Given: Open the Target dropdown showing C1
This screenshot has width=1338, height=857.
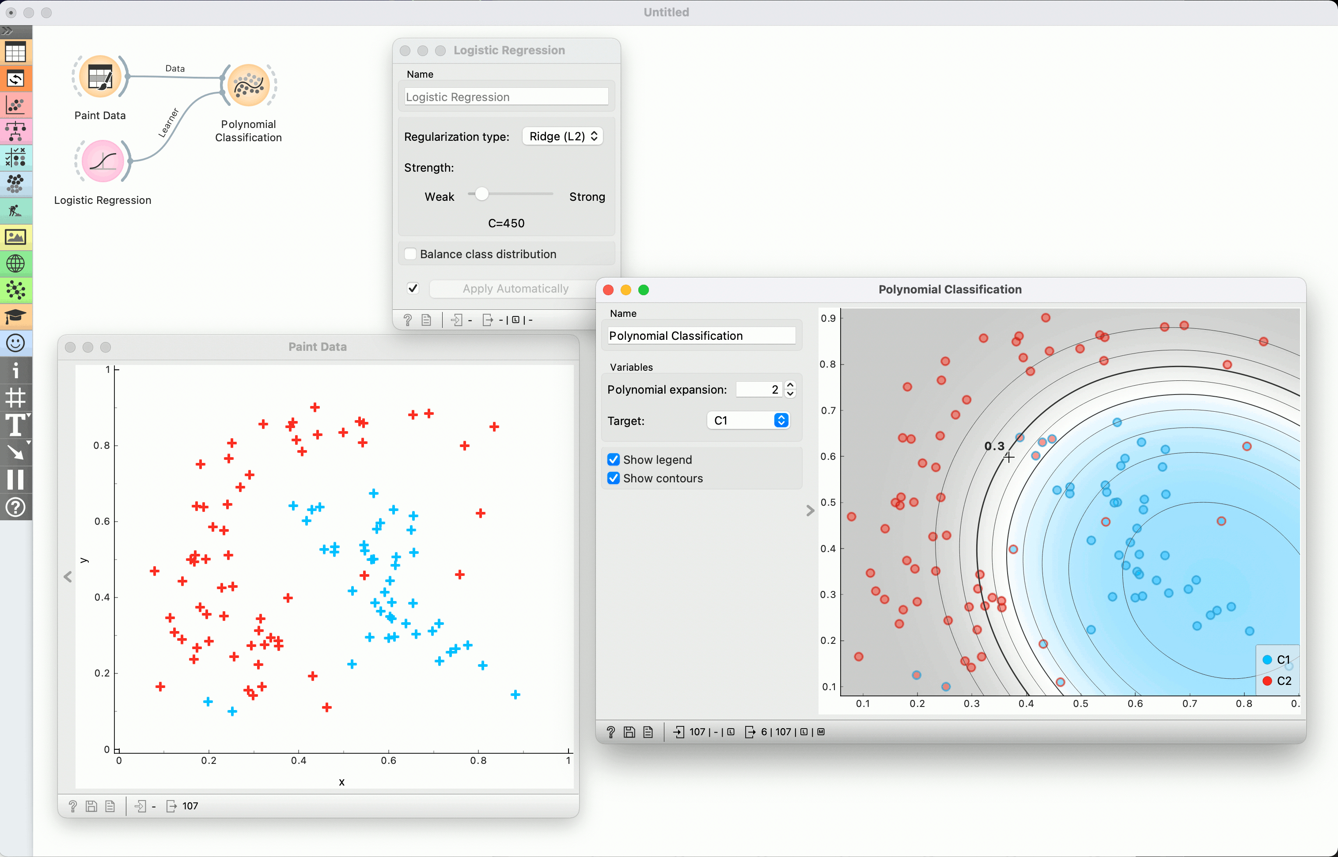Looking at the screenshot, I should [x=749, y=420].
